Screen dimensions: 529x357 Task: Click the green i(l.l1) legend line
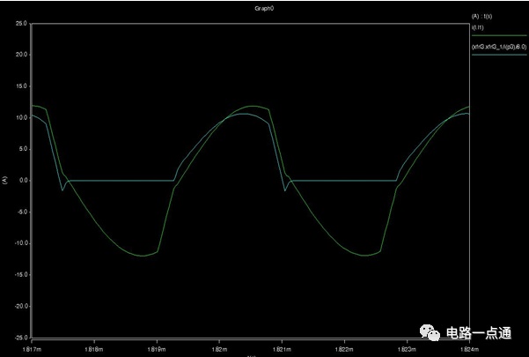pos(499,35)
